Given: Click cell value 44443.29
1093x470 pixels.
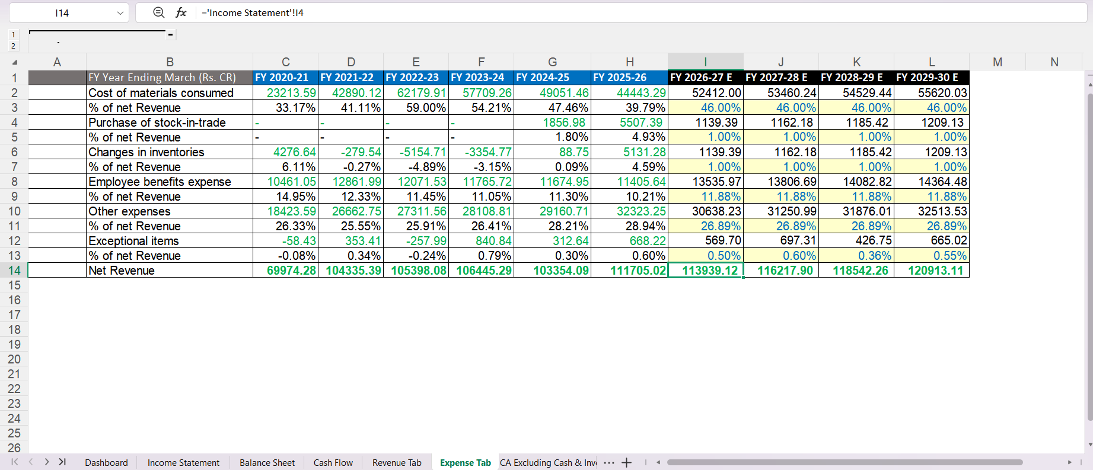Looking at the screenshot, I should coord(629,93).
